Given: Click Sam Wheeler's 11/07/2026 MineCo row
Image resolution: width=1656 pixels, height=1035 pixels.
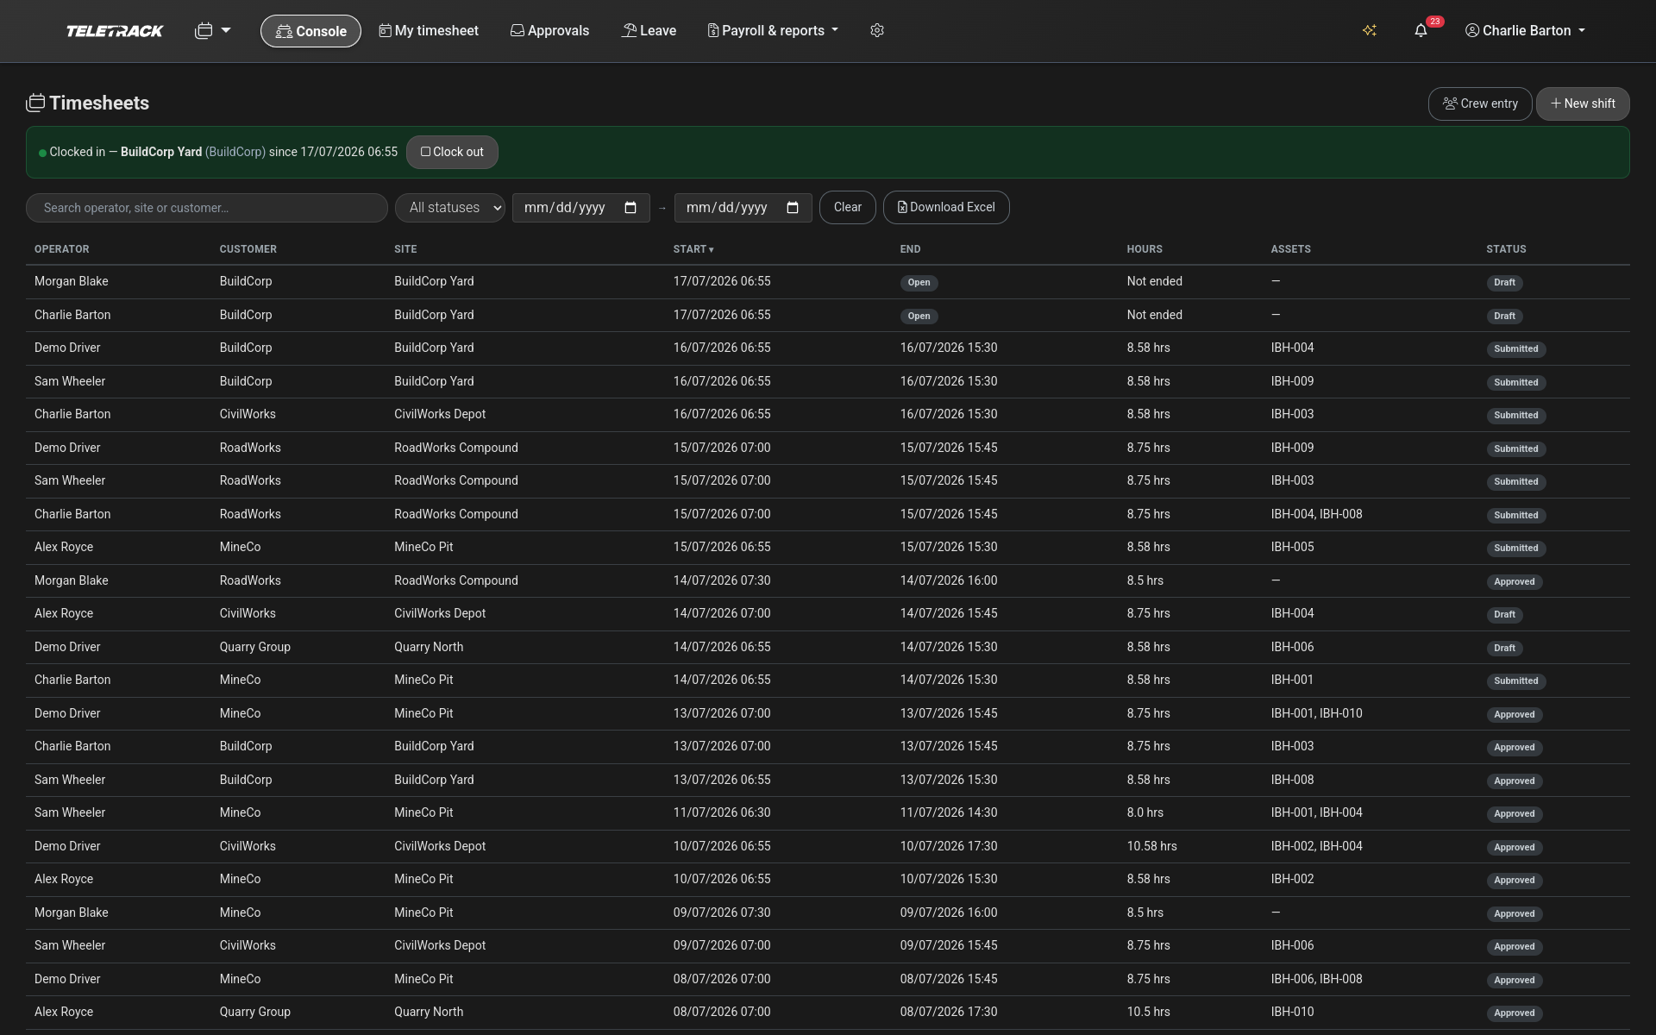Looking at the screenshot, I should (828, 813).
